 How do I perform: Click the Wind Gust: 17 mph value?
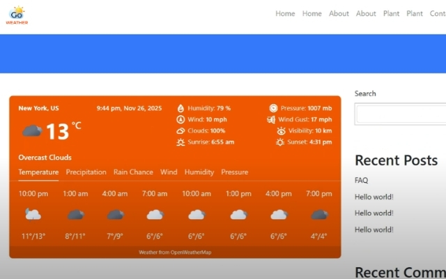[305, 119]
